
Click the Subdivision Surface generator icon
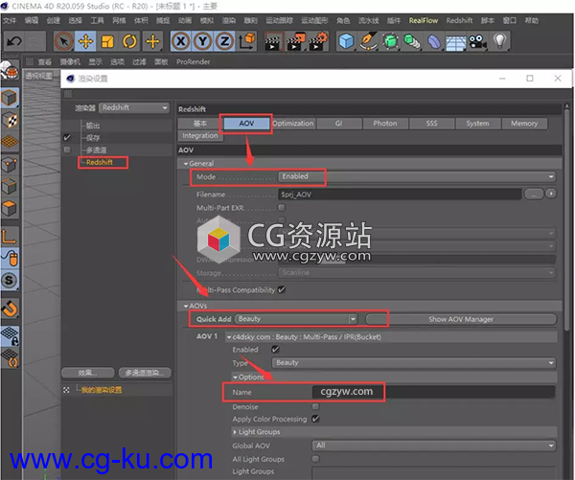[390, 41]
